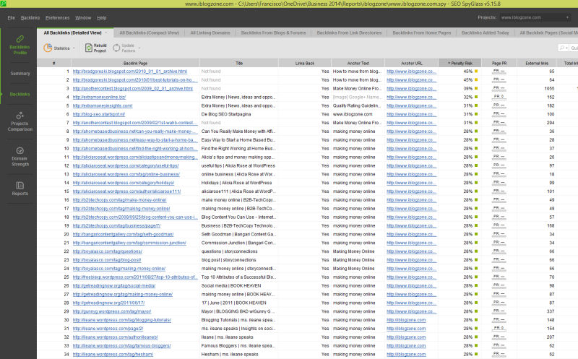
Task: Open the Help menu
Action: 102,17
